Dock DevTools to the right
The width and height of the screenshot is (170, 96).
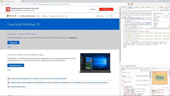pos(168,10)
